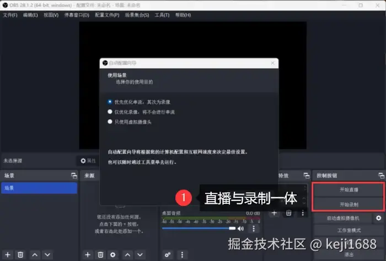The image size is (386, 261).
Task: Open transition properties three-dot menu
Action: click(303, 213)
